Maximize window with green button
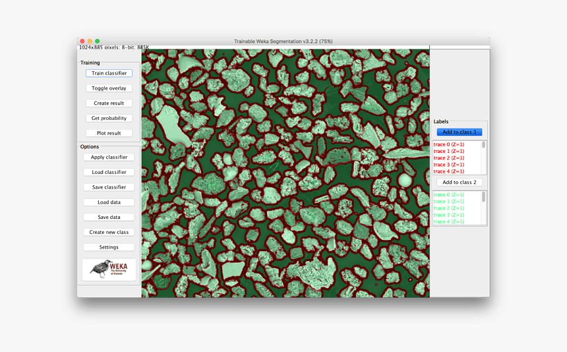Image resolution: width=567 pixels, height=352 pixels. [98, 42]
